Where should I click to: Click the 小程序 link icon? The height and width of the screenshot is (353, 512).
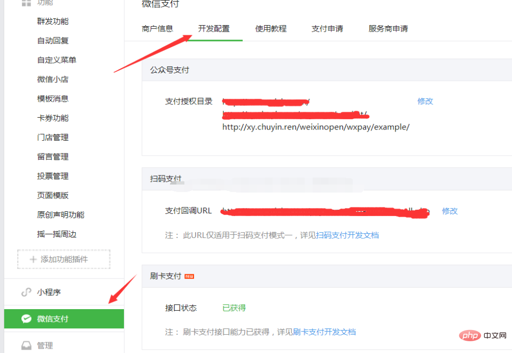click(26, 292)
